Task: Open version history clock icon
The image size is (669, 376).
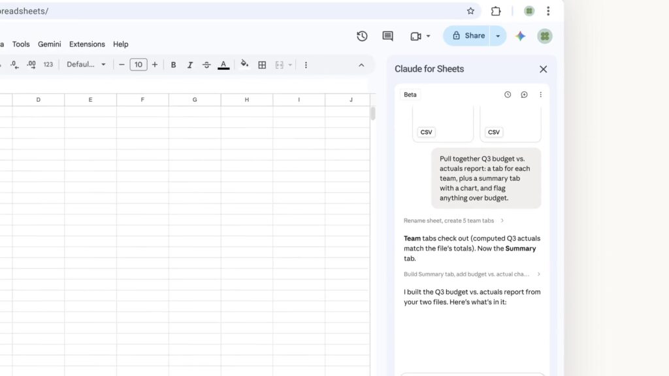Action: (362, 37)
